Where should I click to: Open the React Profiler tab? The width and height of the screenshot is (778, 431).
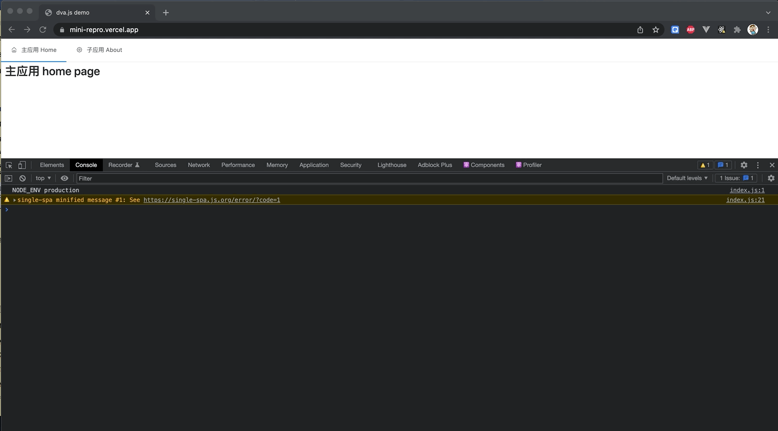[529, 165]
